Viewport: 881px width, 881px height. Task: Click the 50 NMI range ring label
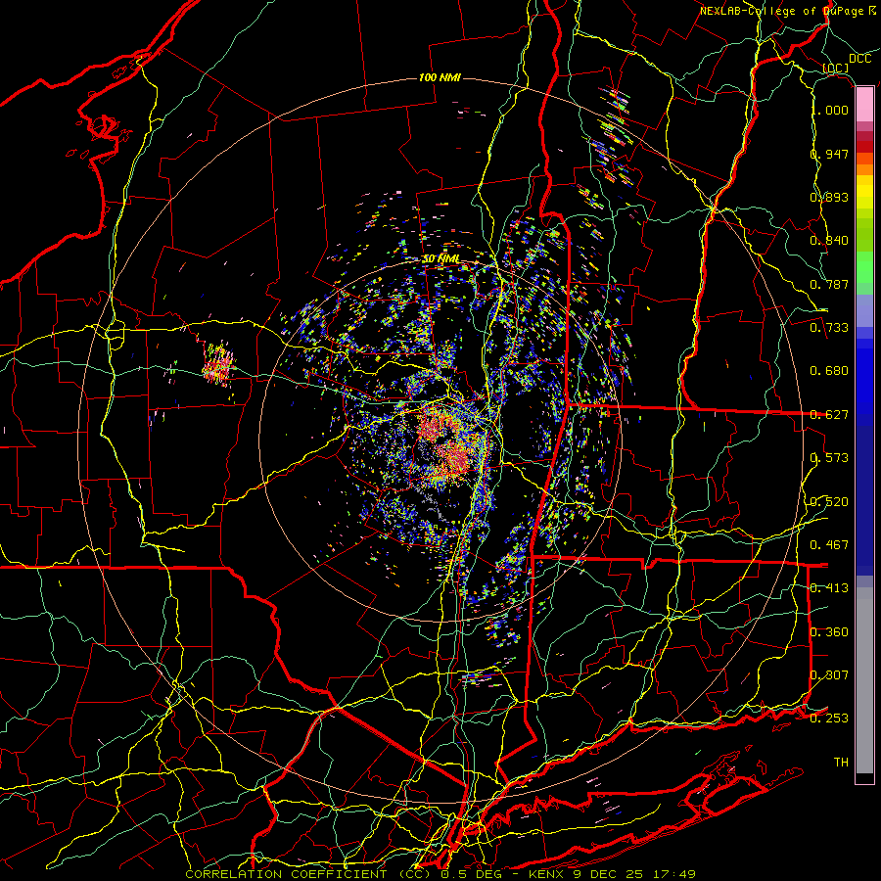click(441, 259)
